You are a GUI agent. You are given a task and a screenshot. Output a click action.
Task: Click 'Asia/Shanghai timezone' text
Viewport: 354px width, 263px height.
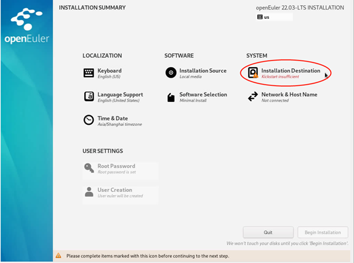tap(120, 124)
